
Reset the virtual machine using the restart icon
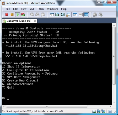[23, 15]
